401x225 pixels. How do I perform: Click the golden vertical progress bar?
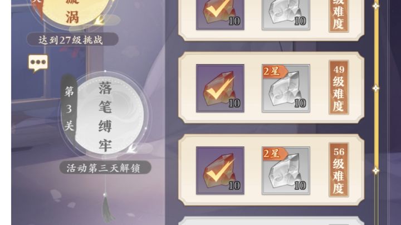376,113
